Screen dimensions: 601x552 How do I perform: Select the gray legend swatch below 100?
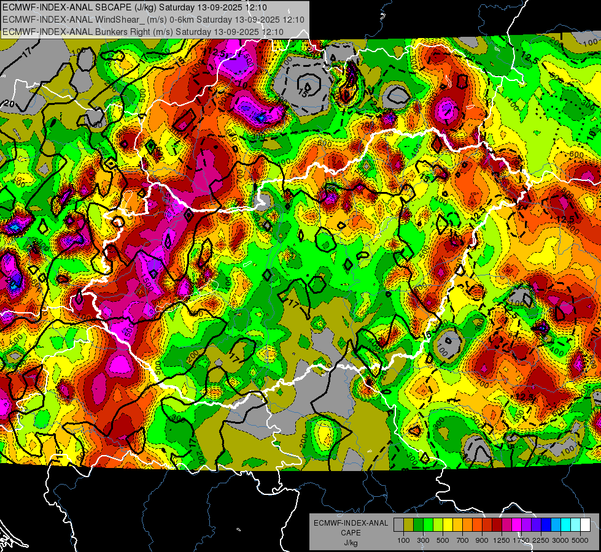click(x=398, y=524)
